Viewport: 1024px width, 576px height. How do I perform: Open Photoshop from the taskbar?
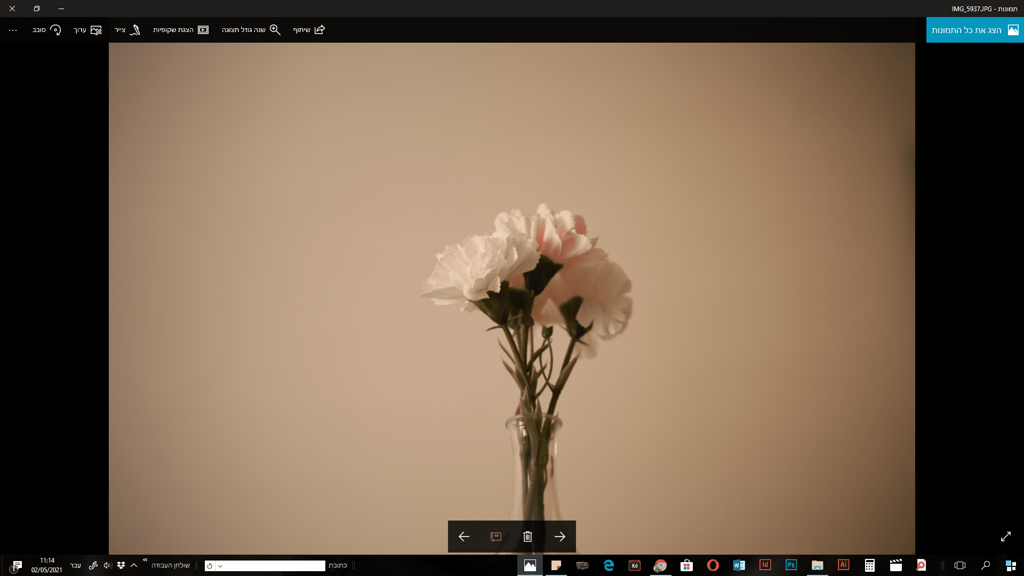(x=791, y=565)
